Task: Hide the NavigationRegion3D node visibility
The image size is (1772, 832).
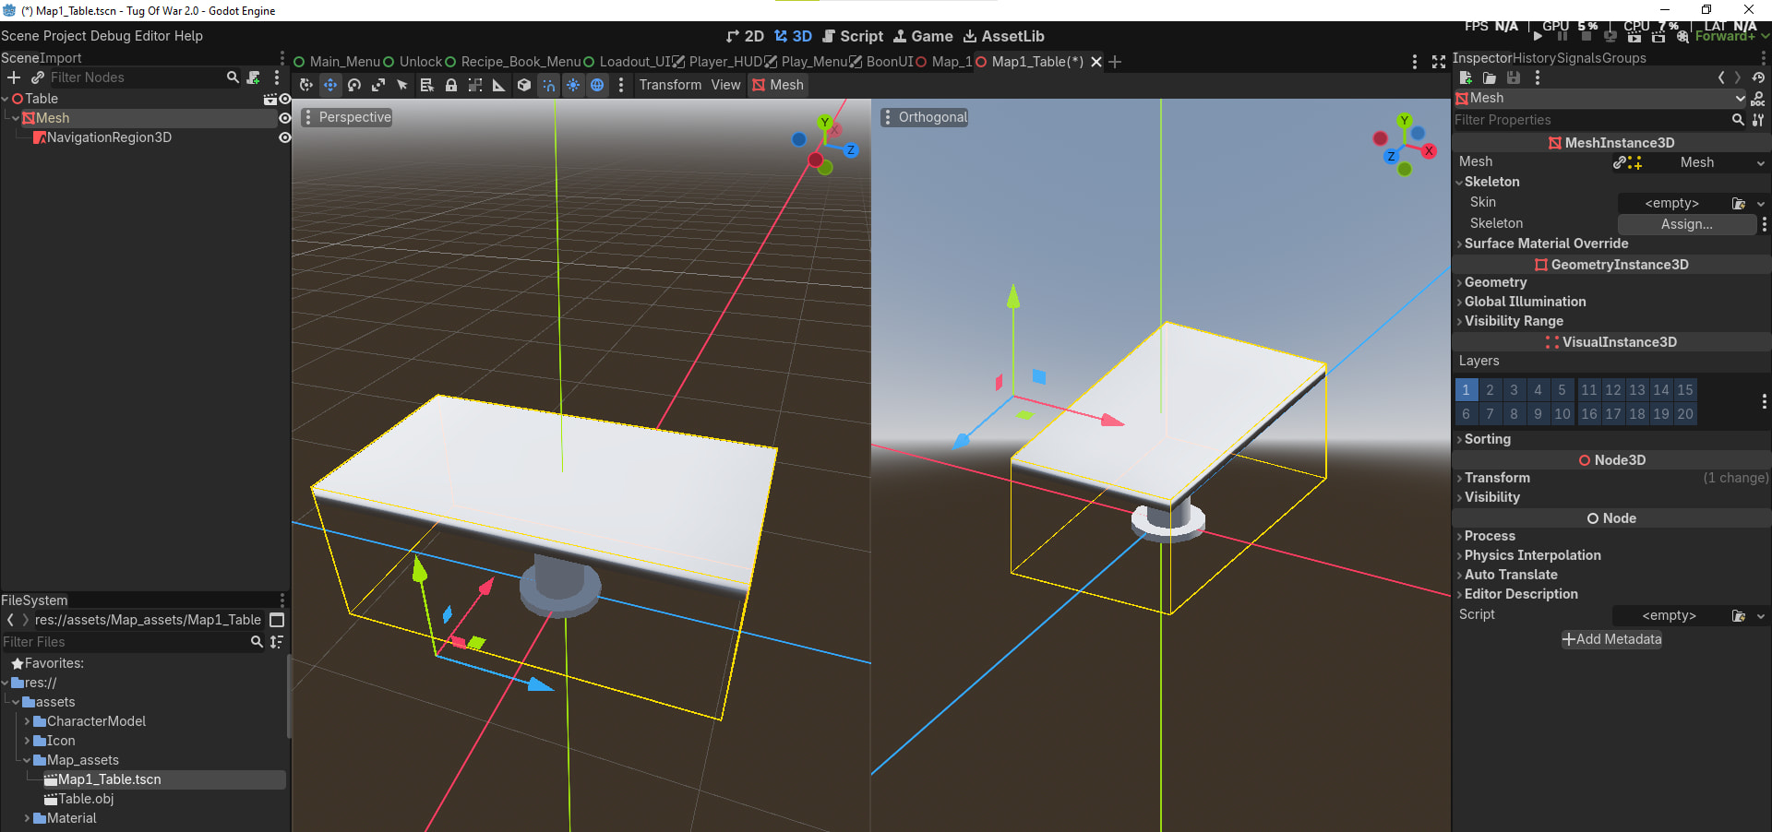Action: (284, 137)
